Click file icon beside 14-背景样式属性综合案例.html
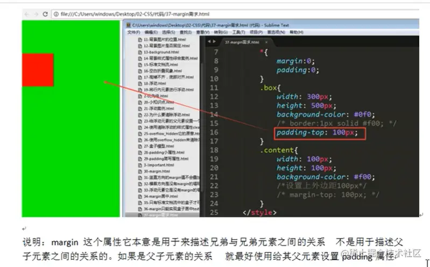This screenshot has height=267, width=430. pos(140,59)
